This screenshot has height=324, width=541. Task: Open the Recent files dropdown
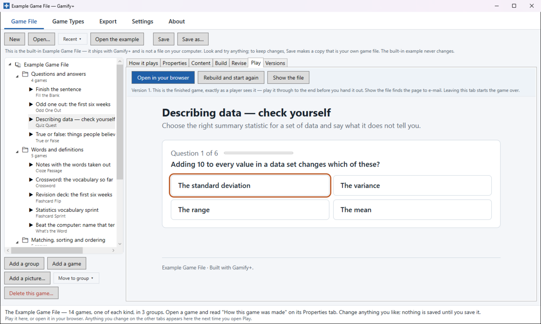point(73,39)
